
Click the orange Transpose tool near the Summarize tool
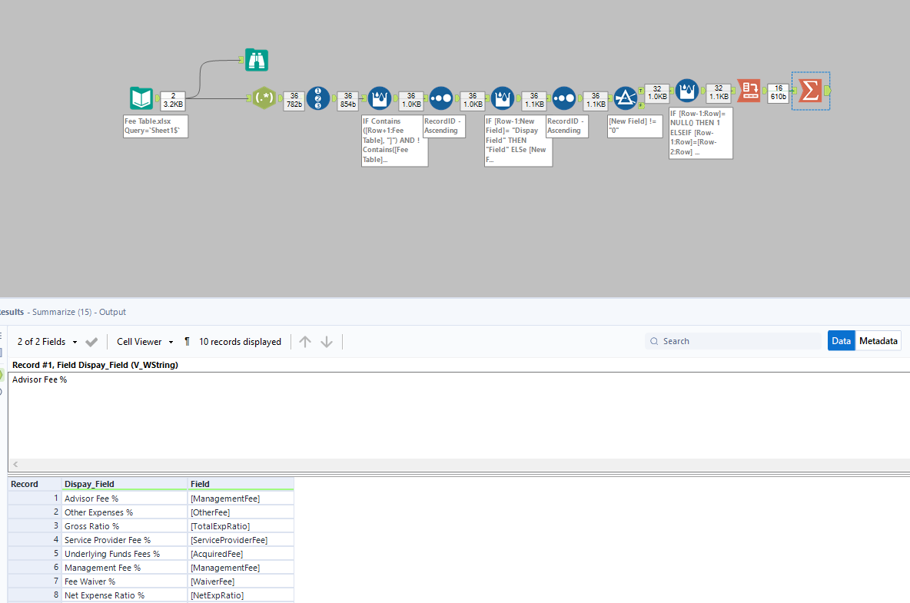click(748, 91)
